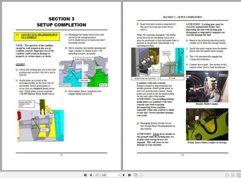The height and width of the screenshot is (178, 241).
Task: Click the caption Header Multi Coupler
Action: [x=207, y=104]
